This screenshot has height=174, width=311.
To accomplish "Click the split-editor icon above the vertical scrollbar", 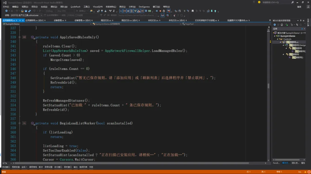I will point(269,27).
